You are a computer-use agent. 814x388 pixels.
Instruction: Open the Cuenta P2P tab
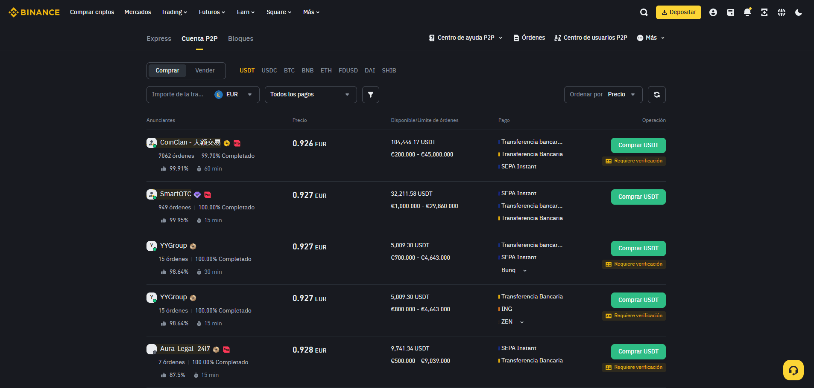tap(199, 39)
